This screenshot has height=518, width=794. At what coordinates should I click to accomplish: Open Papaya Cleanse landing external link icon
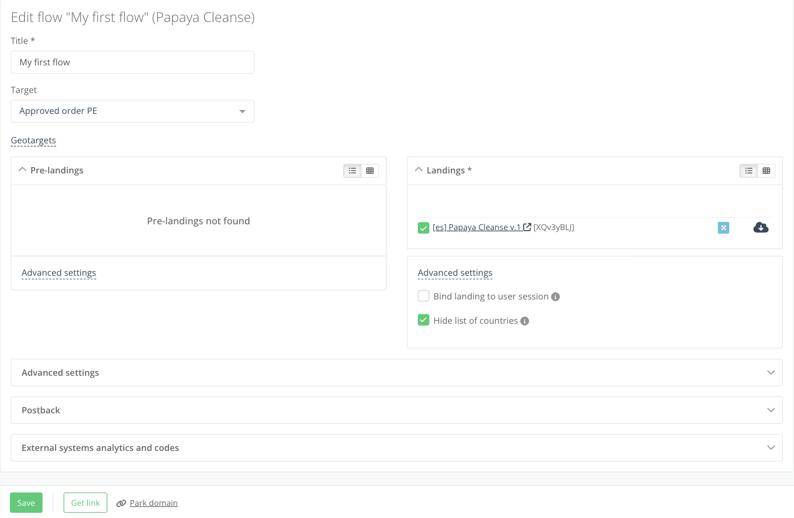[x=527, y=227]
